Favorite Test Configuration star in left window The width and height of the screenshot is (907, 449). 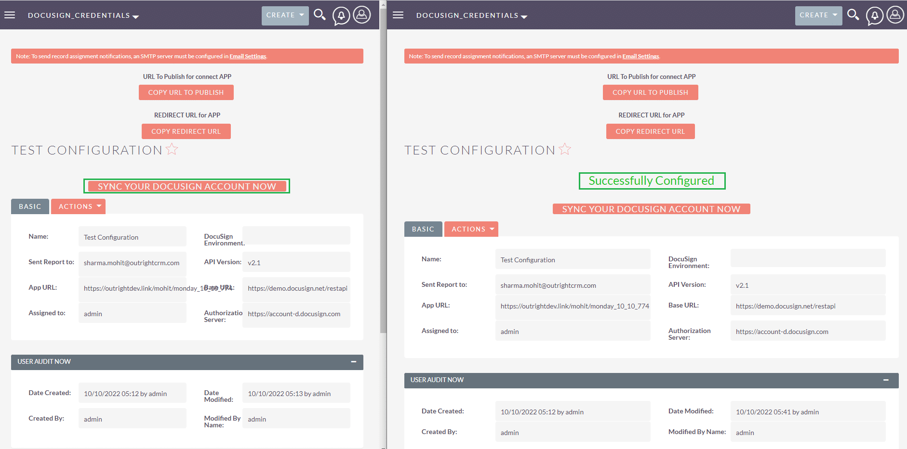(x=172, y=150)
